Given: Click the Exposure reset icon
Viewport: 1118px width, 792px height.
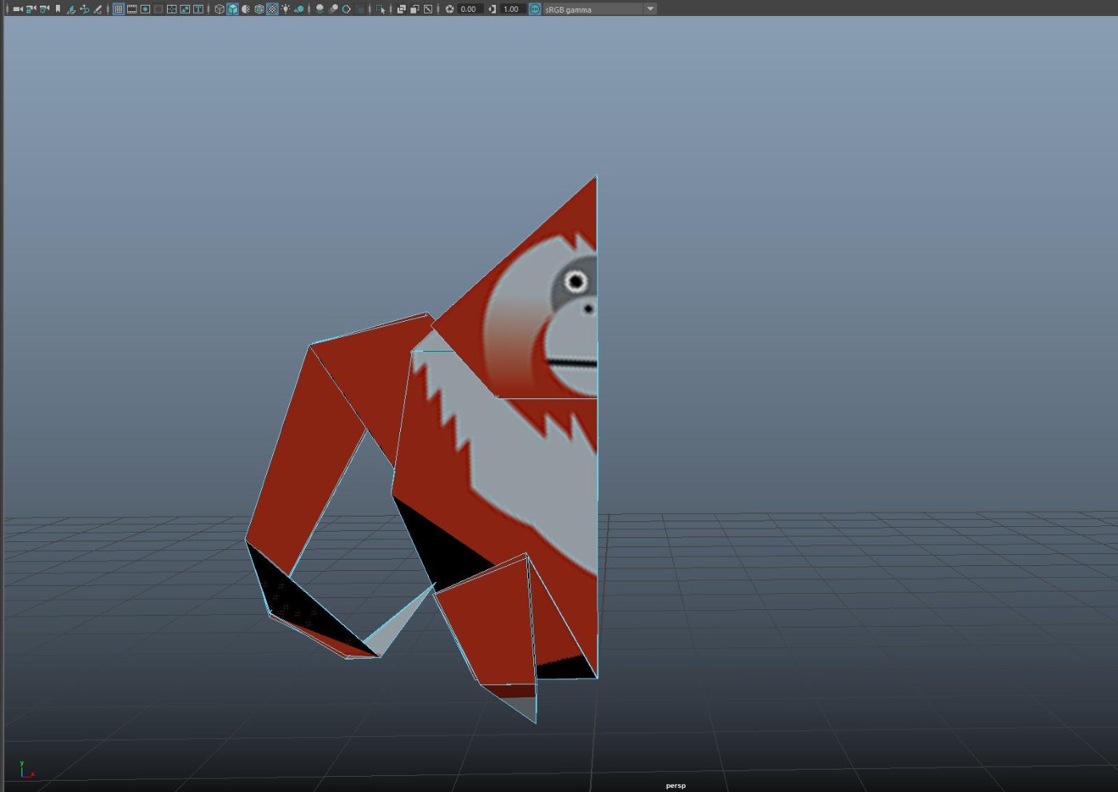Looking at the screenshot, I should (450, 9).
